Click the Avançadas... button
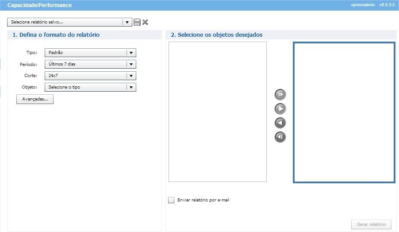The height and width of the screenshot is (232, 399). coord(35,100)
